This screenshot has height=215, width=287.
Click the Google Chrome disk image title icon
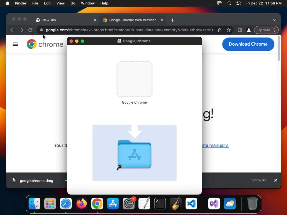(119, 41)
